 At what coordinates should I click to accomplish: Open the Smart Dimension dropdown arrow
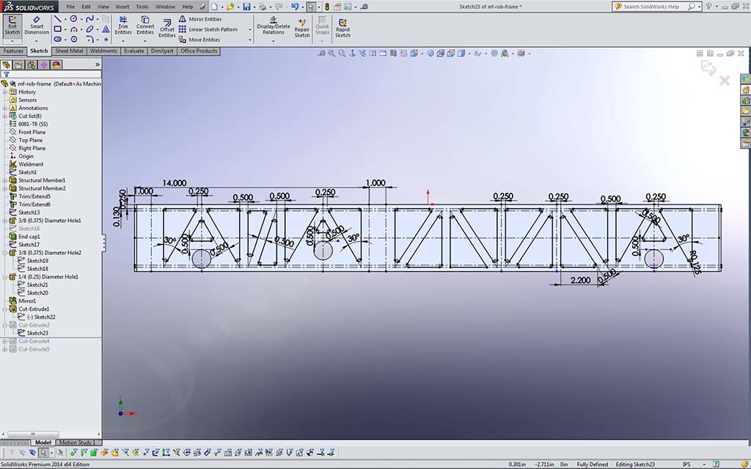(37, 41)
